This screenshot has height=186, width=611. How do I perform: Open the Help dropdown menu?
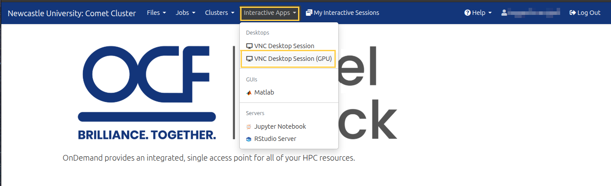point(478,13)
